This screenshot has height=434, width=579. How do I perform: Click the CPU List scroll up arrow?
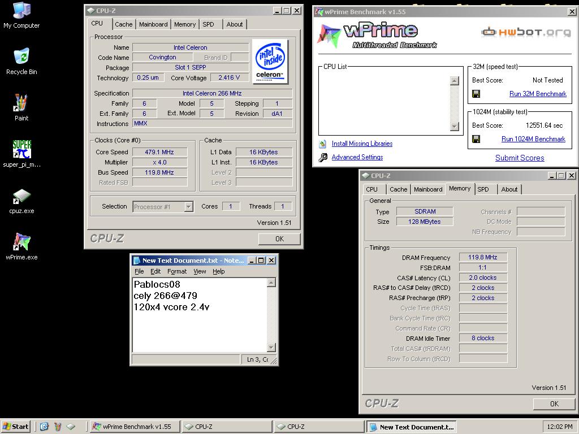pyautogui.click(x=454, y=80)
